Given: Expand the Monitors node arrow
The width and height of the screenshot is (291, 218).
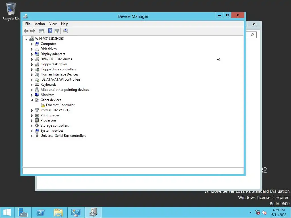Looking at the screenshot, I should (32, 95).
